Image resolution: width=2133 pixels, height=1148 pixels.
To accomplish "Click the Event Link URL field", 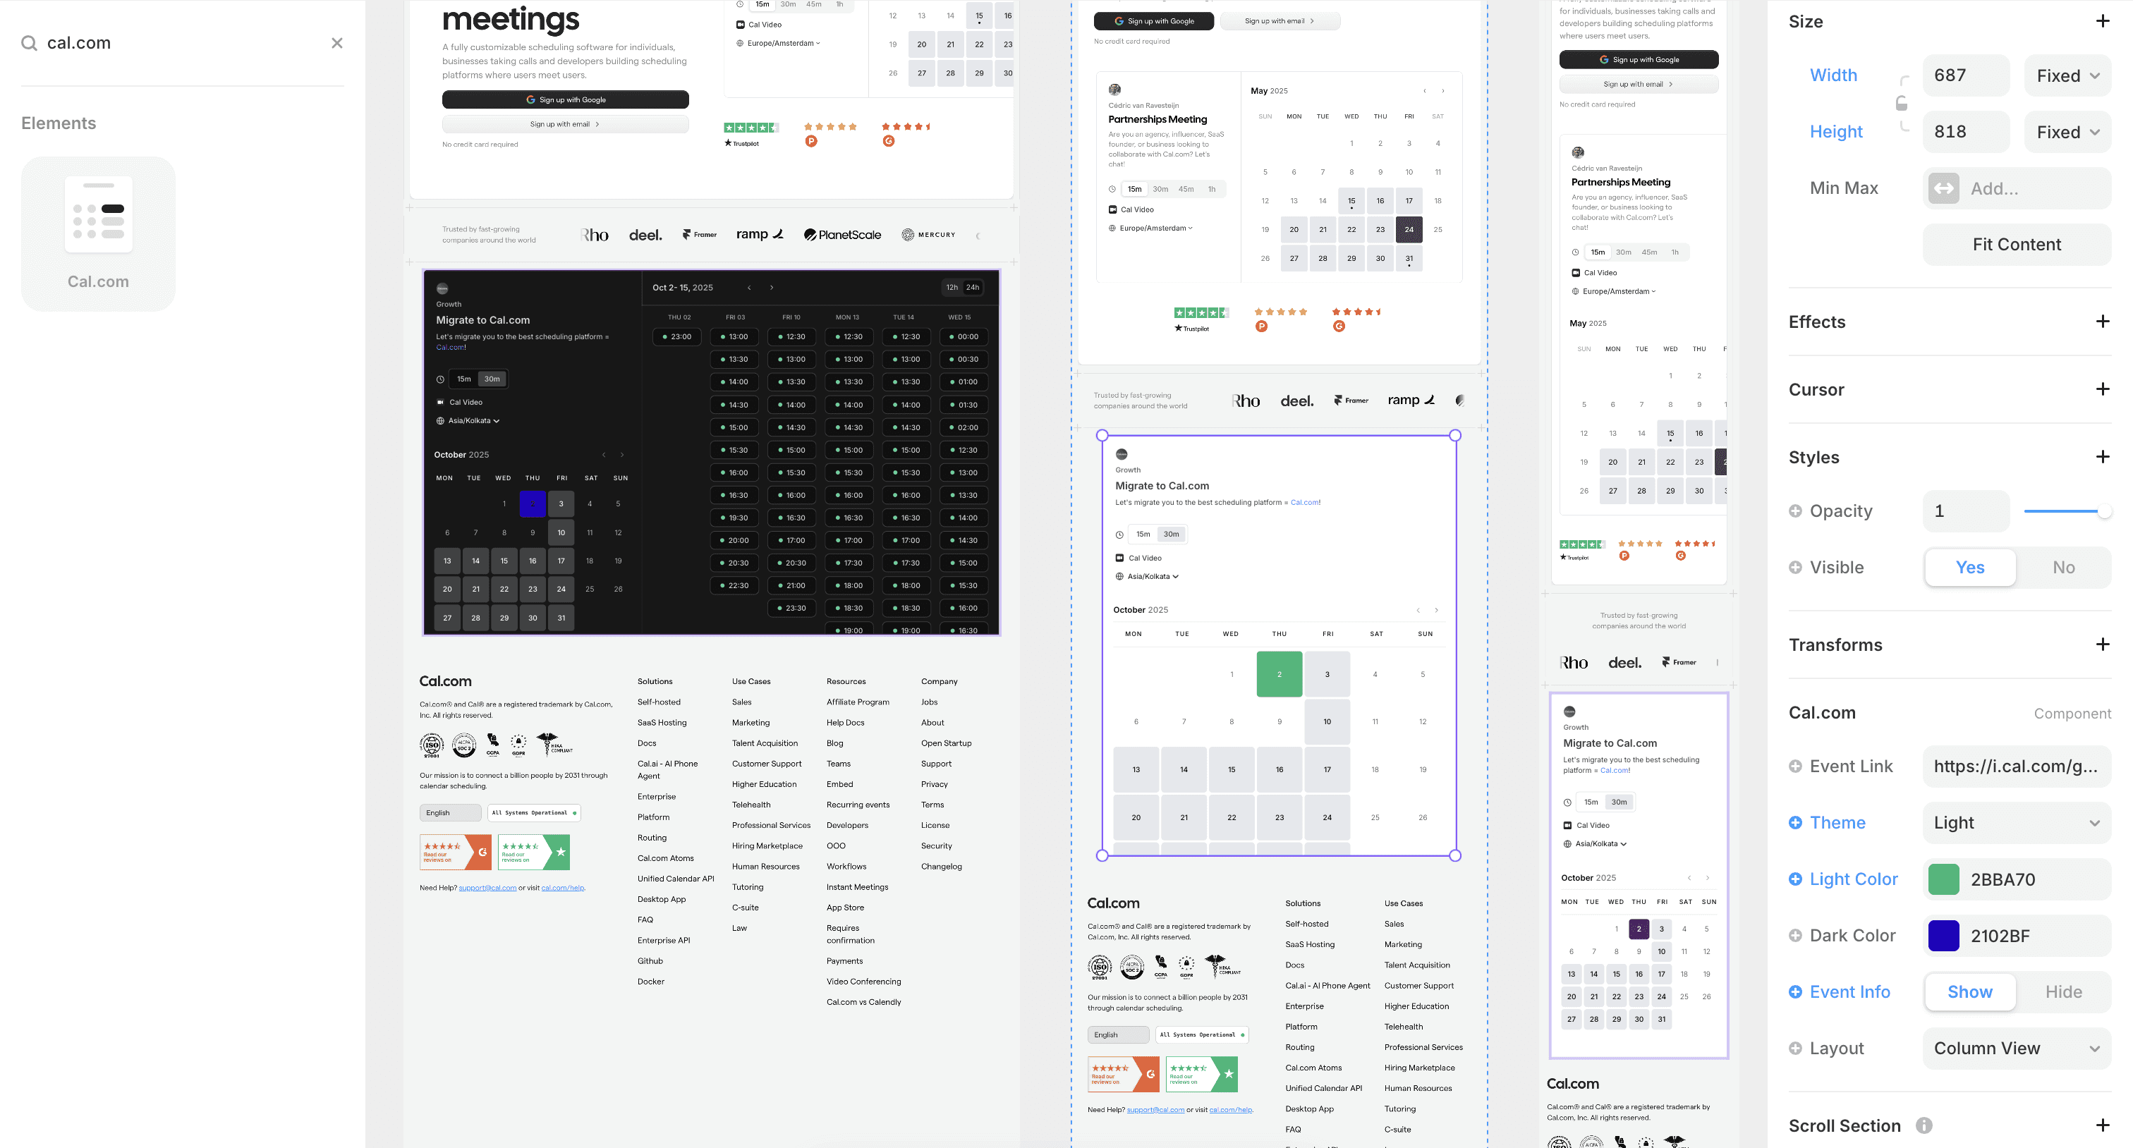I will coord(2016,767).
